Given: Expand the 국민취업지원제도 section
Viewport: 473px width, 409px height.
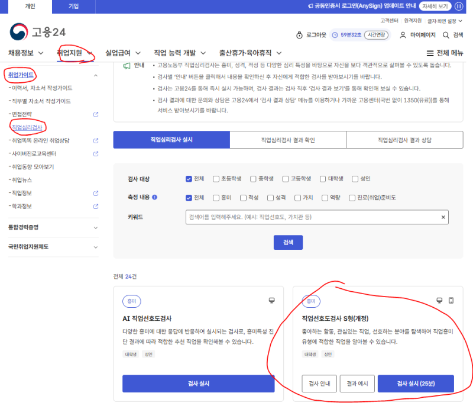Looking at the screenshot, I should pos(53,247).
